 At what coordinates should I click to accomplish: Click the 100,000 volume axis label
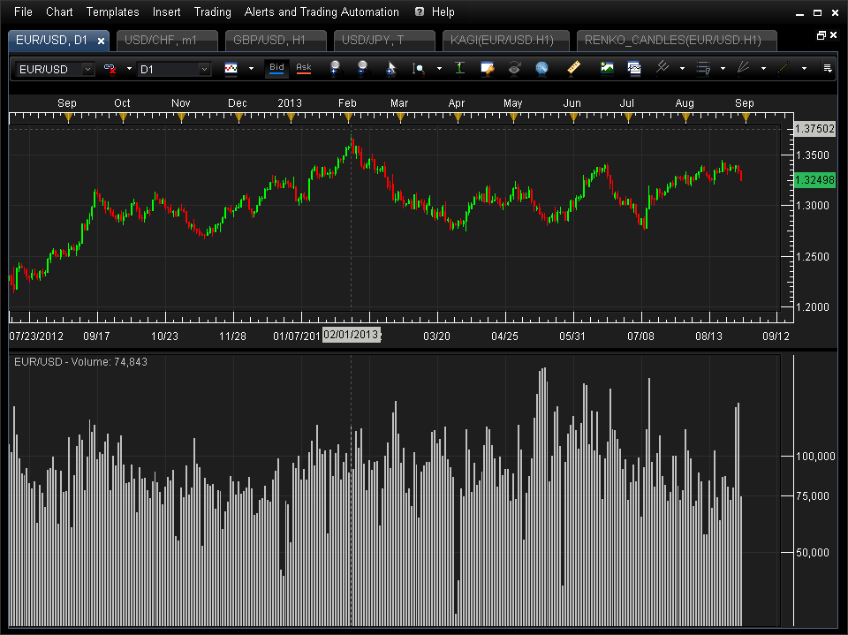(x=815, y=457)
